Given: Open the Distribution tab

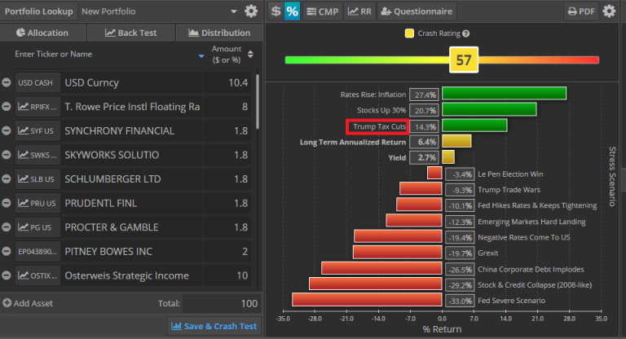Looking at the screenshot, I should [219, 33].
